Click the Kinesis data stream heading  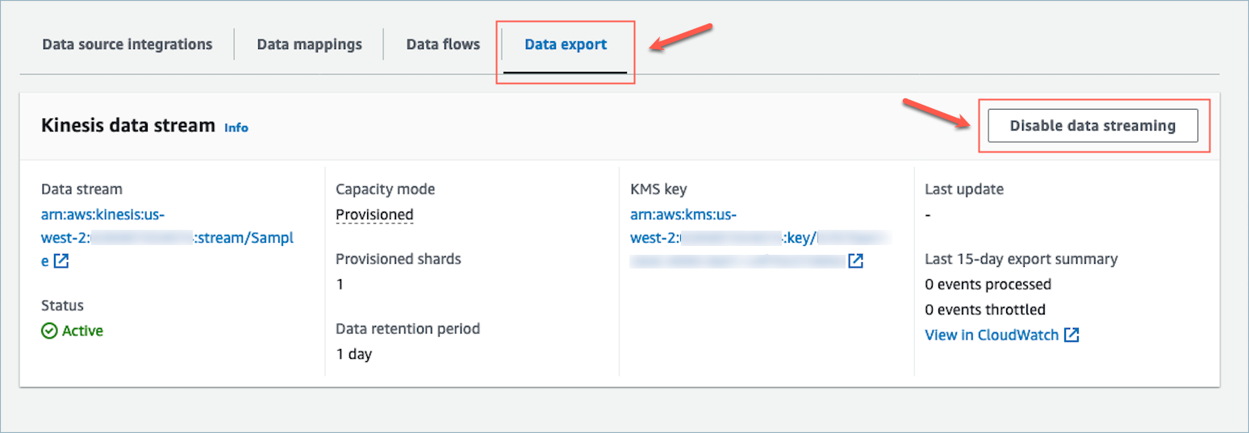pyautogui.click(x=128, y=126)
